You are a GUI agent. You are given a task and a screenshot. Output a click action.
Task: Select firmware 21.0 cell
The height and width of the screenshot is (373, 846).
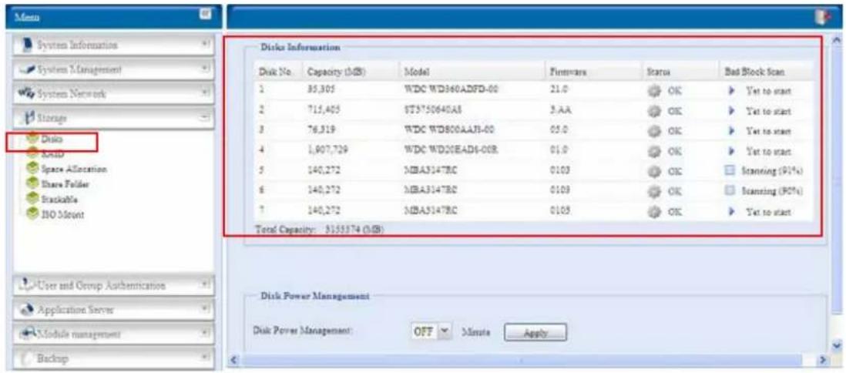tap(557, 91)
